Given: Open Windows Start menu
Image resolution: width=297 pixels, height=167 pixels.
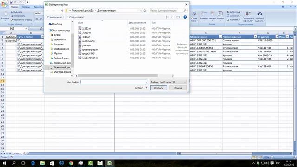Looking at the screenshot, I should [4, 163].
